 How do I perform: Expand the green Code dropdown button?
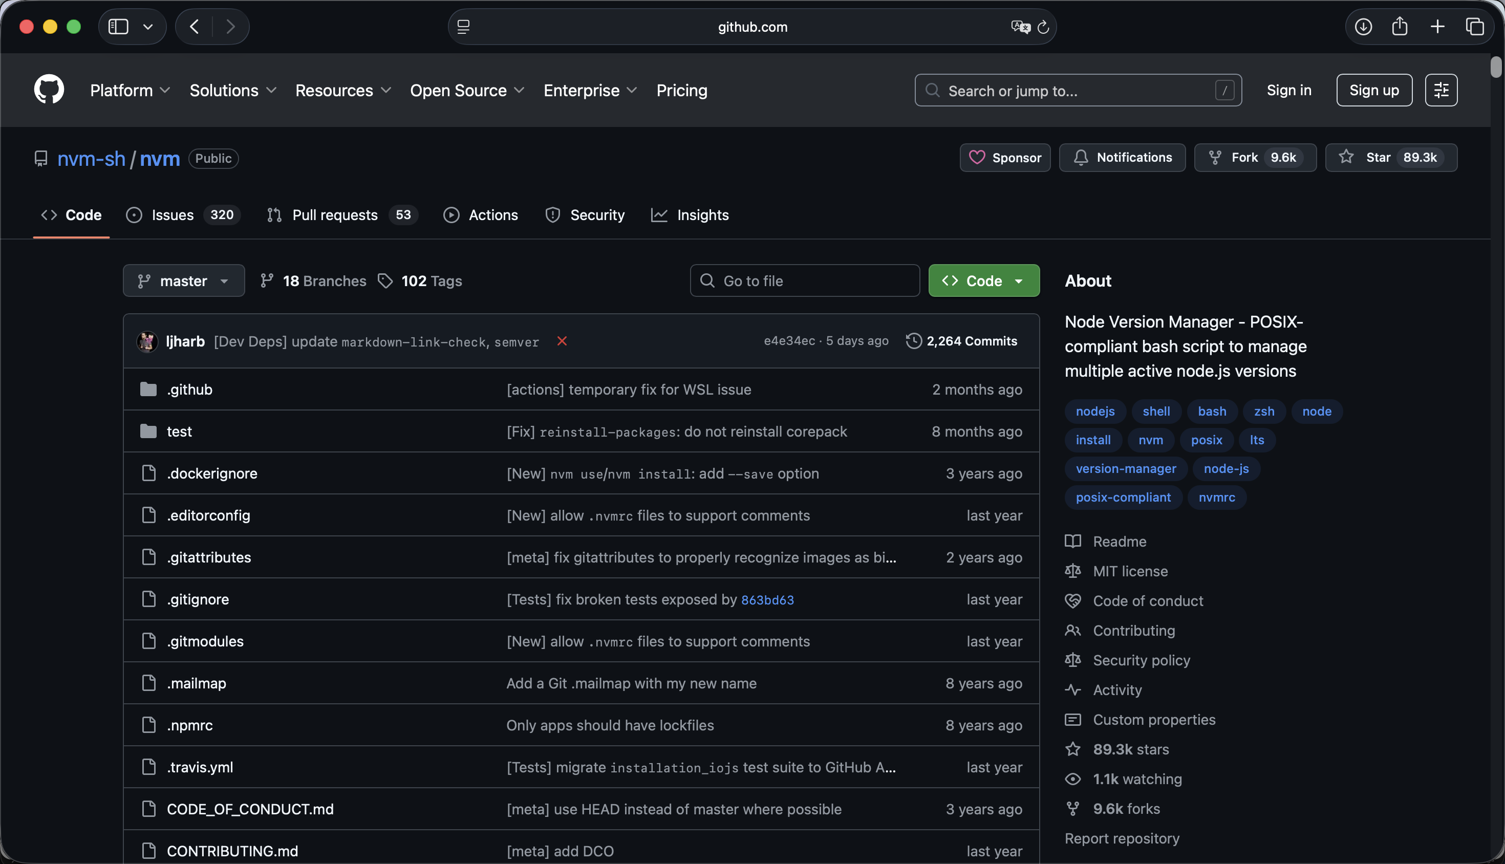point(983,280)
